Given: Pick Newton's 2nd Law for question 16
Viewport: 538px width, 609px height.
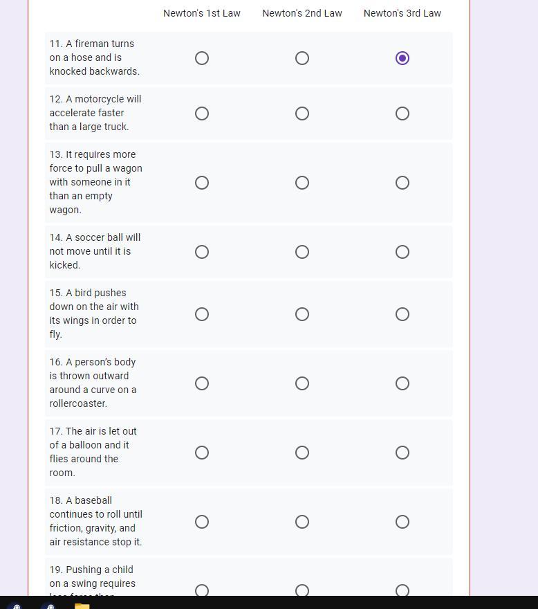Looking at the screenshot, I should click(x=302, y=383).
